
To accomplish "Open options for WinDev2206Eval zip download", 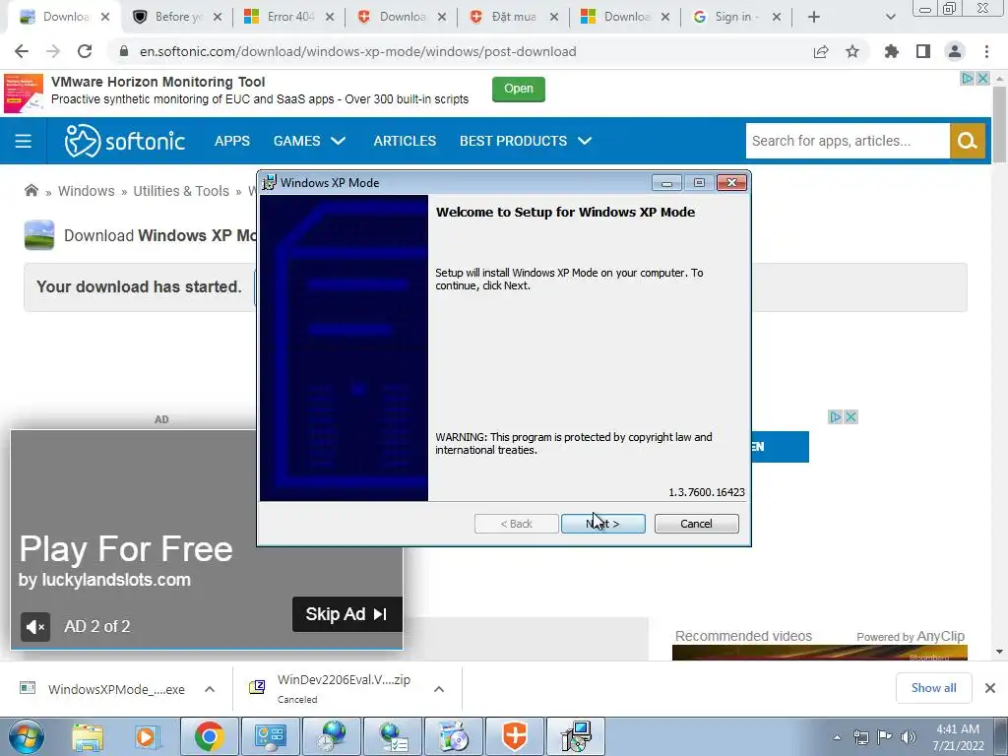I will [438, 689].
